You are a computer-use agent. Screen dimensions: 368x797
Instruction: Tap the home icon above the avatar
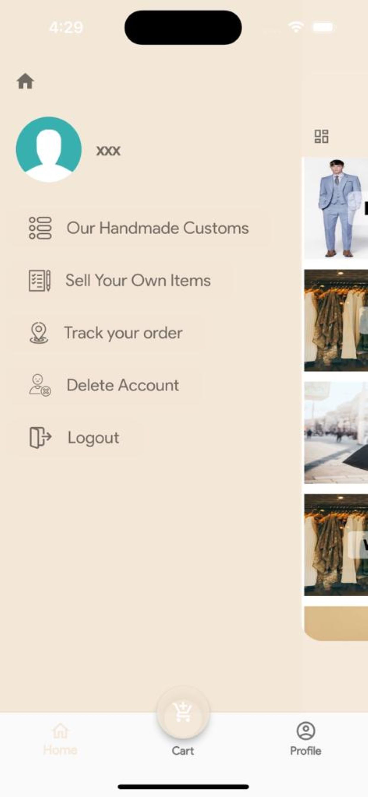pos(25,81)
